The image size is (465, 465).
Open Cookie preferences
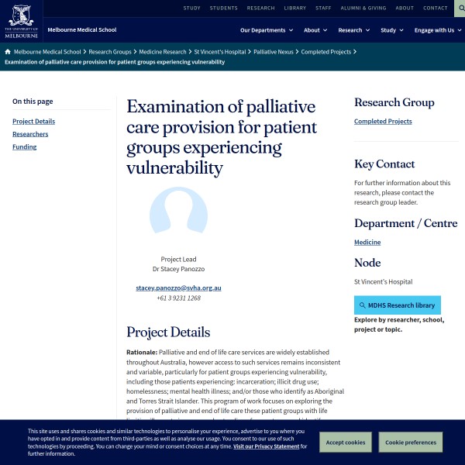point(410,443)
